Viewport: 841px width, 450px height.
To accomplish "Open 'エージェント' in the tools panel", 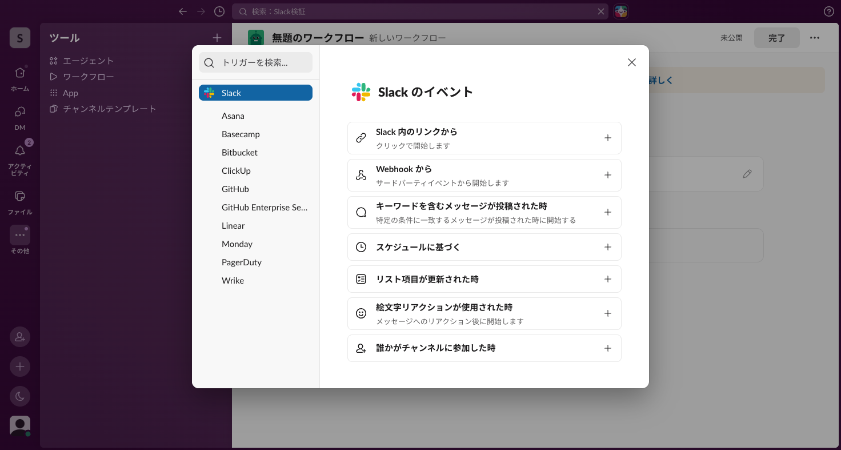I will tap(88, 61).
